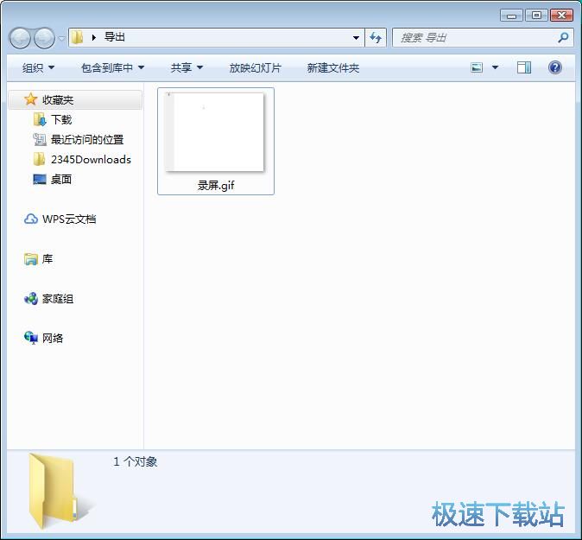Click the large folder icon in details pane
This screenshot has width=582, height=540.
tap(60, 491)
